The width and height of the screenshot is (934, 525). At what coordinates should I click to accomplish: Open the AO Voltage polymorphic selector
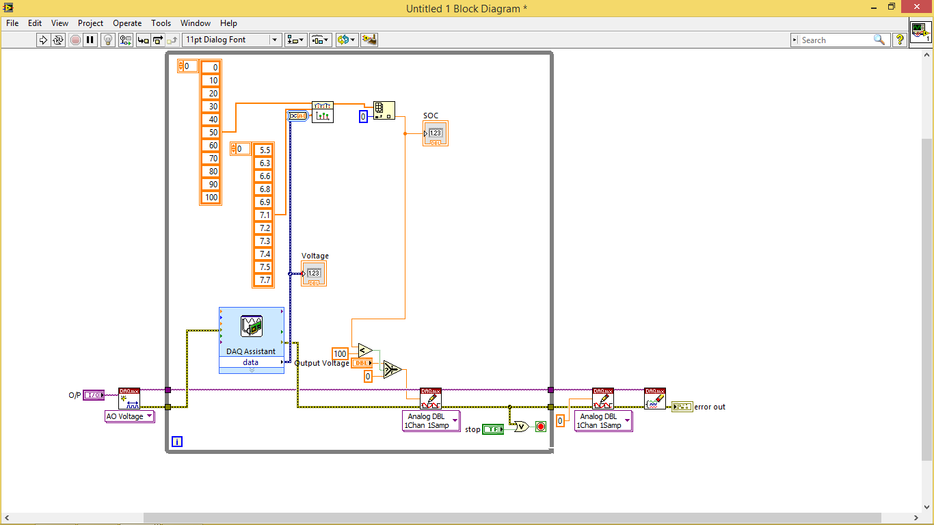pyautogui.click(x=130, y=416)
